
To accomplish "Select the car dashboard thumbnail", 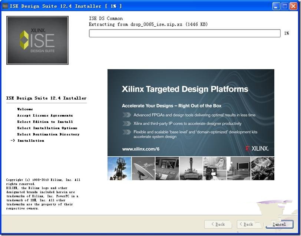I will tap(167, 169).
